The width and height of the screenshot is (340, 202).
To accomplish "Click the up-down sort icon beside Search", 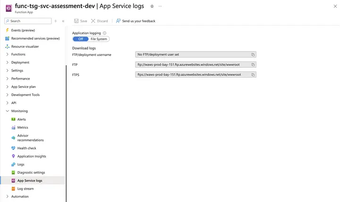I will pyautogui.click(x=56, y=21).
